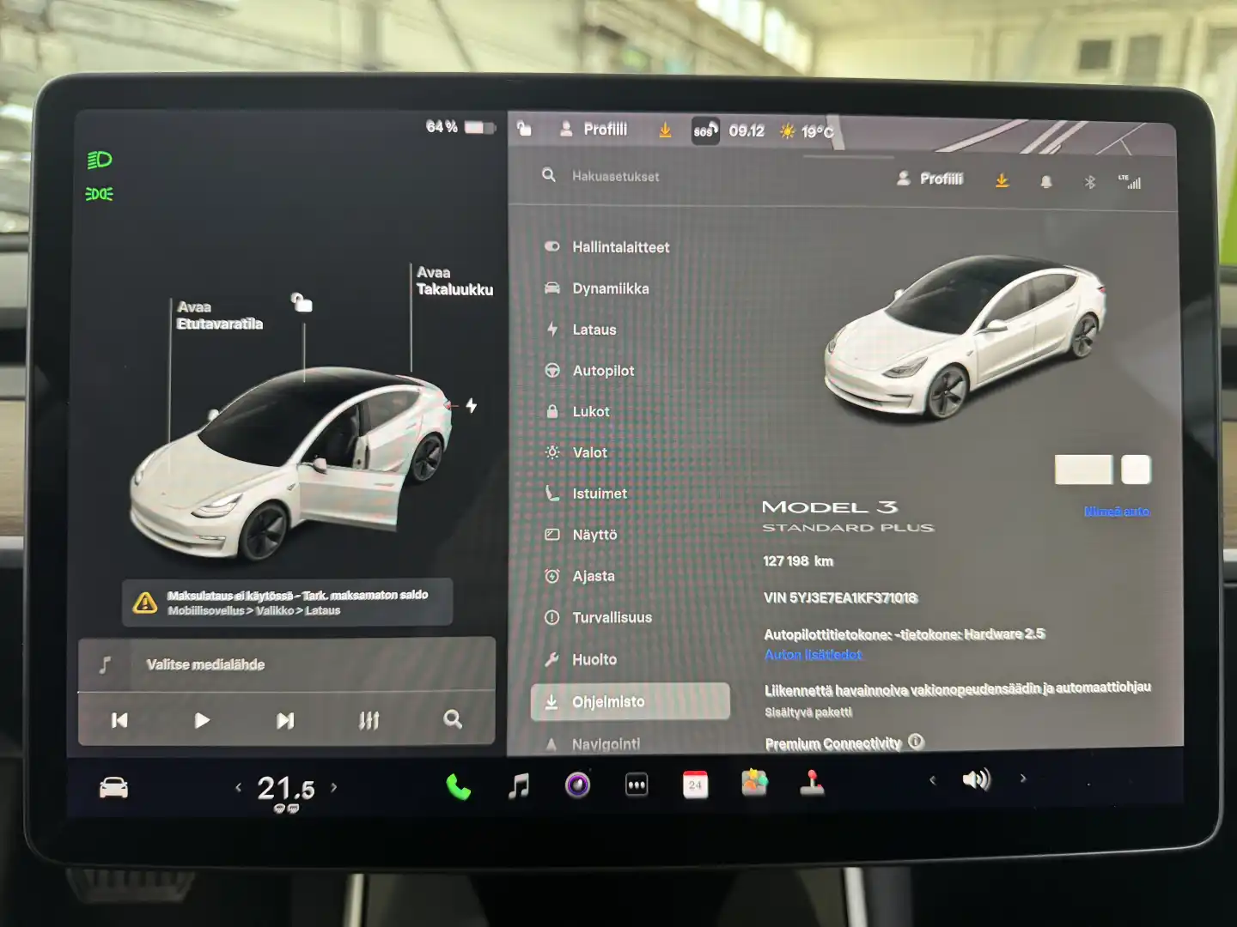Open the green phone app
Screen dimensions: 1237x927
pyautogui.click(x=459, y=786)
